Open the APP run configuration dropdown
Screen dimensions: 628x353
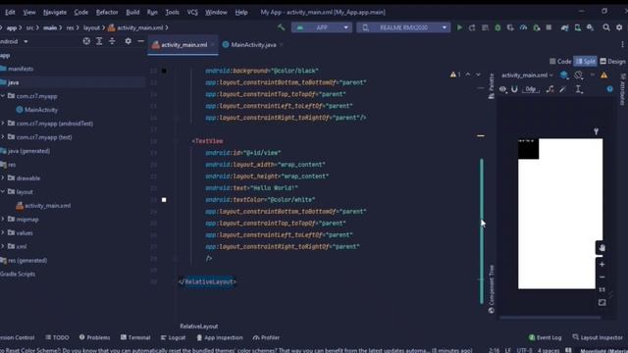[x=322, y=27]
